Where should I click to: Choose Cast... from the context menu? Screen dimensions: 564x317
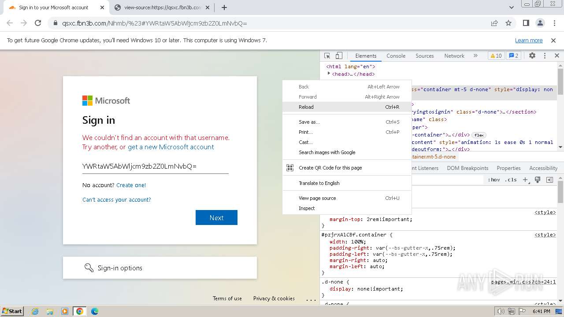(x=347, y=142)
